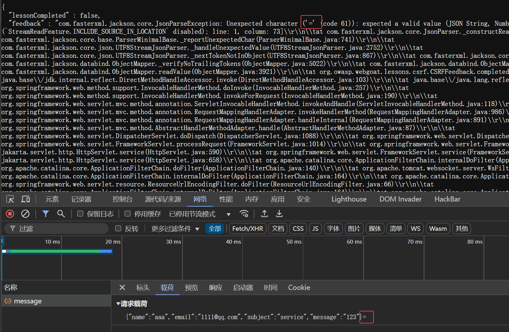Screen dimensions: 509x332
Task: Open the 控制台 tab
Action: 123,199
